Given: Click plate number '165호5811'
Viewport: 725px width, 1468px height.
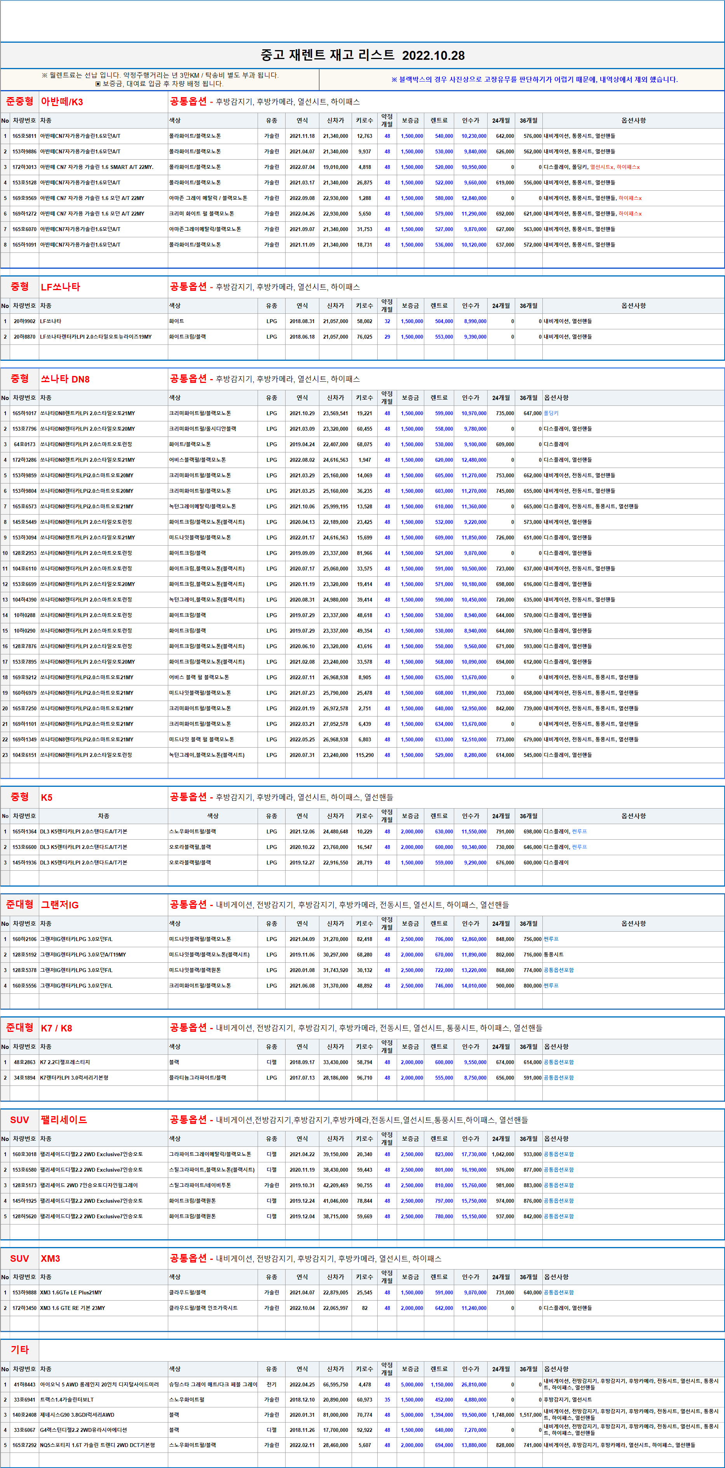Looking at the screenshot, I should pos(24,136).
